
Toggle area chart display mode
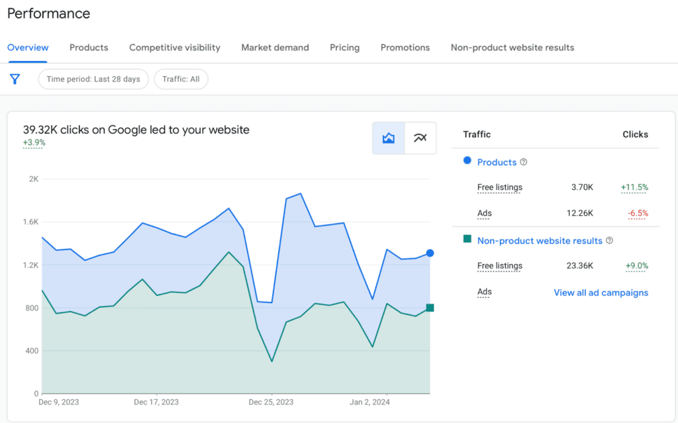point(388,138)
